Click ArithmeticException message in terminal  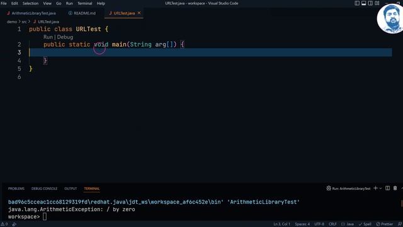tap(71, 209)
